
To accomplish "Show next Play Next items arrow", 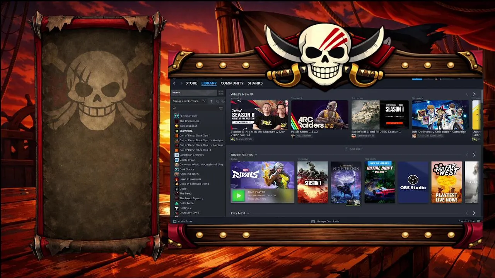I will coord(474,213).
